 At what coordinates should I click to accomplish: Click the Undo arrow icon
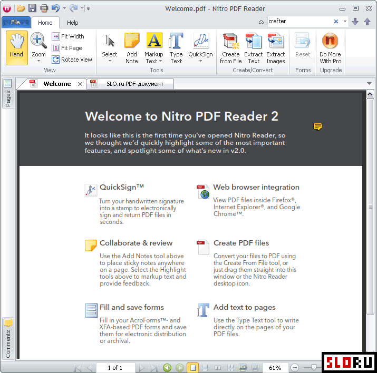tap(55, 8)
